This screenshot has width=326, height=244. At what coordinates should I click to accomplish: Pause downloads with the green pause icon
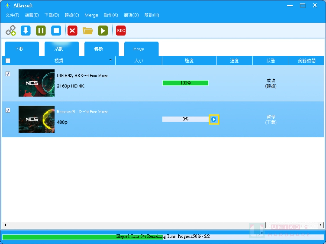(x=41, y=30)
